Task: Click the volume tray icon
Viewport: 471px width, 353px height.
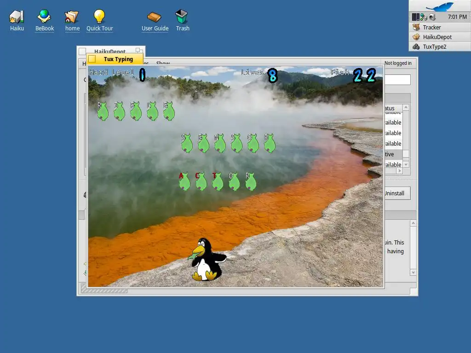Action: (x=432, y=17)
